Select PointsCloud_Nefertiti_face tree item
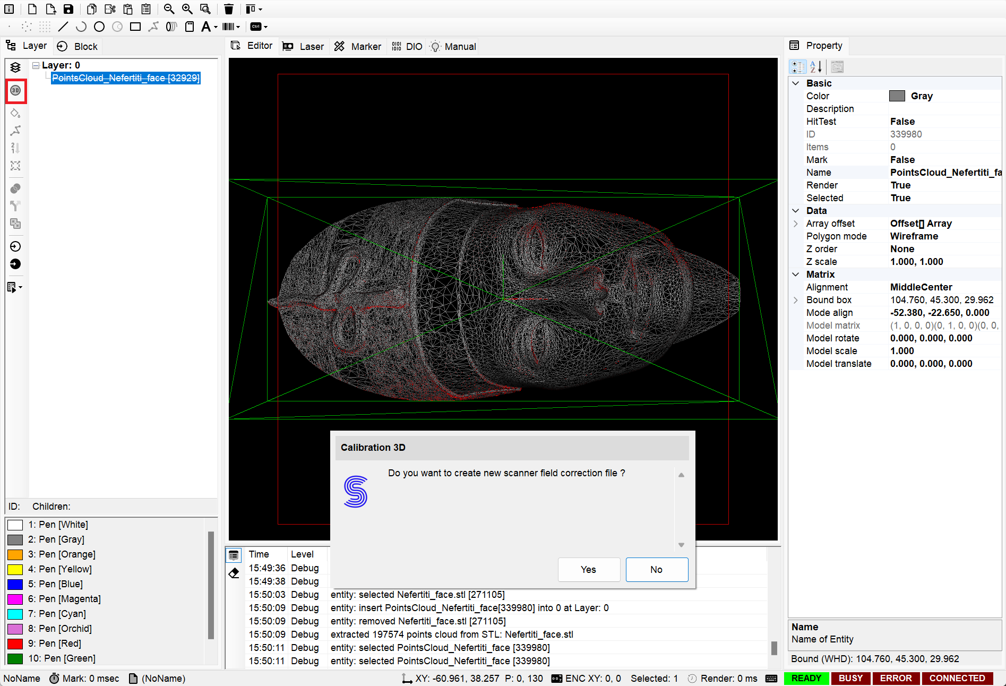Image resolution: width=1006 pixels, height=686 pixels. pyautogui.click(x=126, y=78)
